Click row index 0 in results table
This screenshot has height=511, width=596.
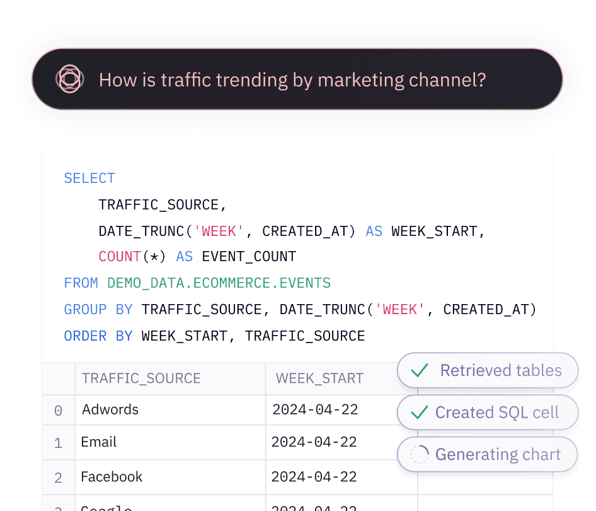click(x=58, y=411)
